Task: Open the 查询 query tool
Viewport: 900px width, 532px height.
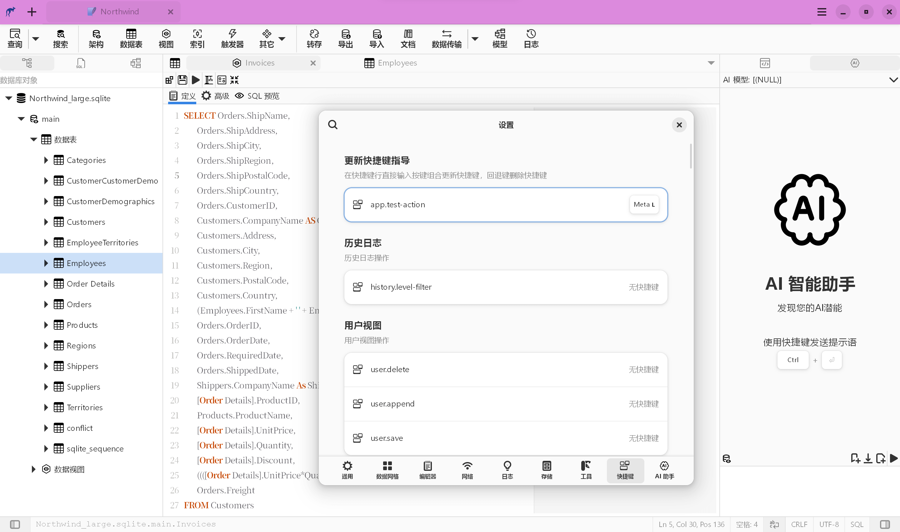Action: point(15,38)
